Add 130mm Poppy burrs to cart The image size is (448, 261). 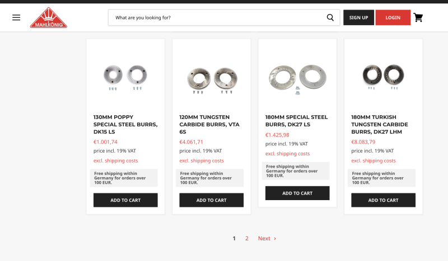click(125, 200)
